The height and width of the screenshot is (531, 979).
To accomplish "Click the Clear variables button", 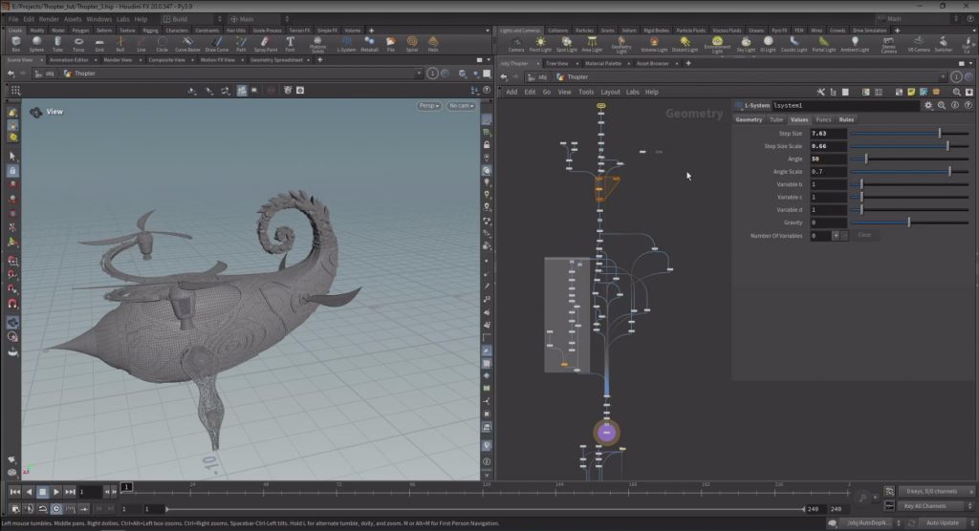I will tap(864, 235).
